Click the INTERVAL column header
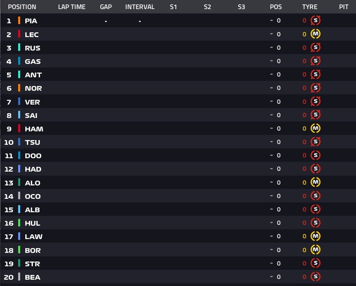Viewport: 356px width, 286px height. click(140, 7)
